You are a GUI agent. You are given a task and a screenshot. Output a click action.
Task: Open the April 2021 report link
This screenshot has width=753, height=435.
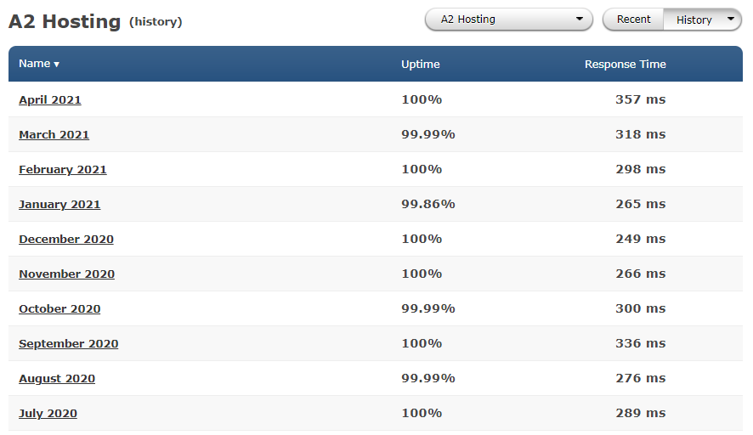coord(50,100)
